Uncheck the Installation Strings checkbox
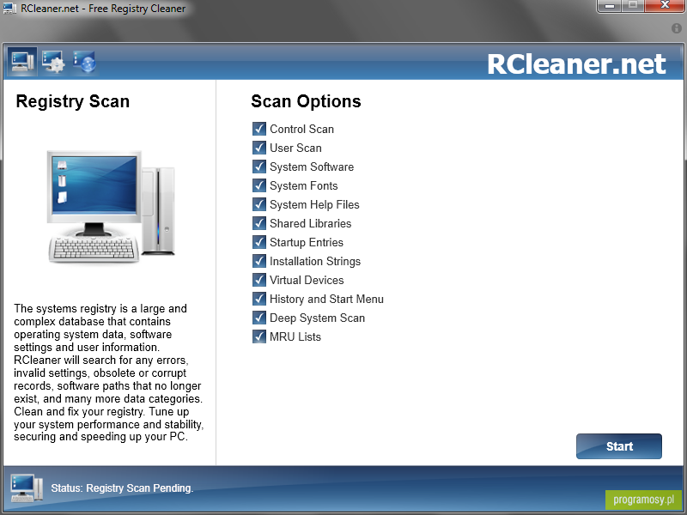This screenshot has width=687, height=515. [259, 261]
